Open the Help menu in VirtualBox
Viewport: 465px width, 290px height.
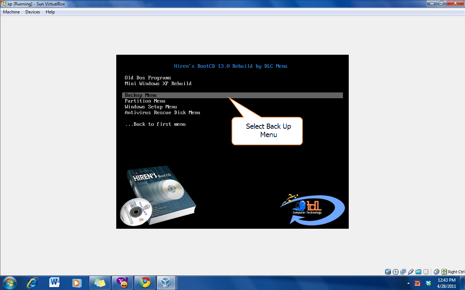point(50,12)
